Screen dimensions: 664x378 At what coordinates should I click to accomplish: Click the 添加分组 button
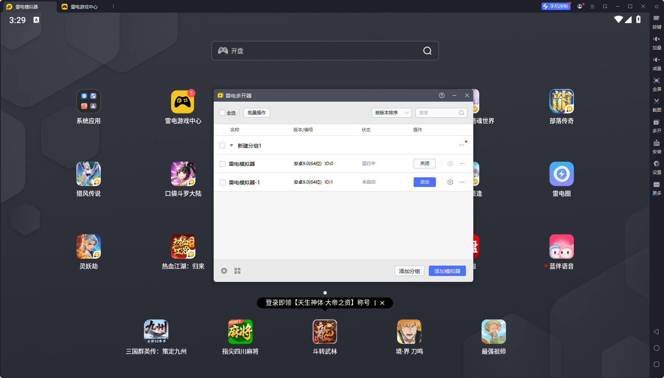(x=410, y=271)
